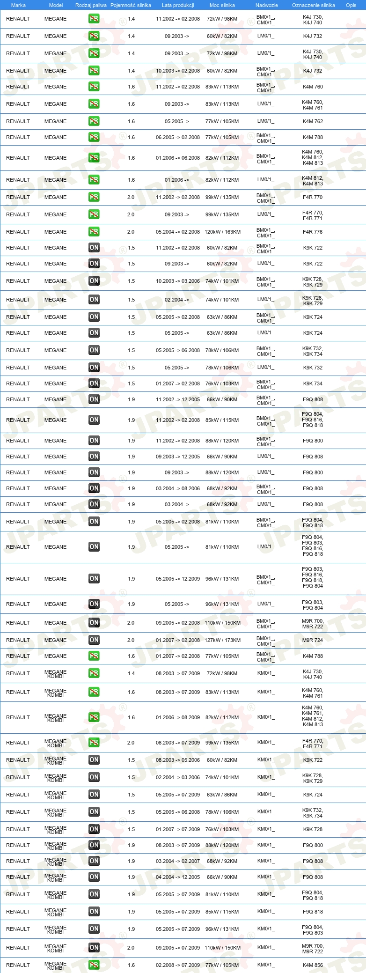Viewport: 366px width, 973px height.
Task: Click the date range 08.2003 -> 05.2006
Action: tap(178, 760)
